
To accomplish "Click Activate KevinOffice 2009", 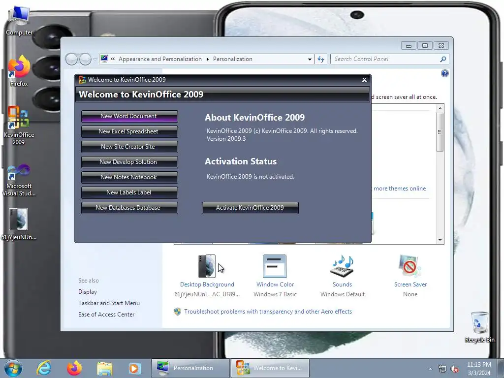I will click(x=250, y=208).
